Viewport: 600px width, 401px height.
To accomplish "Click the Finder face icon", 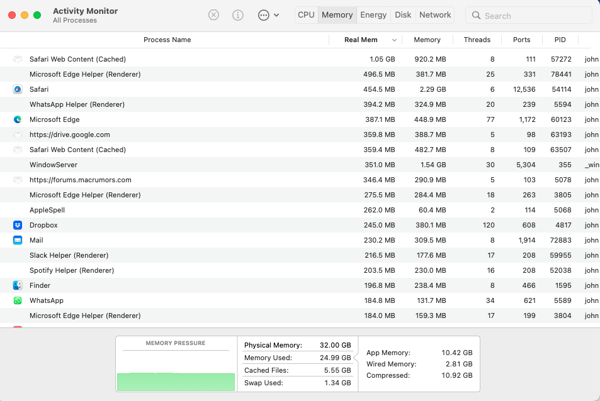I will (18, 285).
